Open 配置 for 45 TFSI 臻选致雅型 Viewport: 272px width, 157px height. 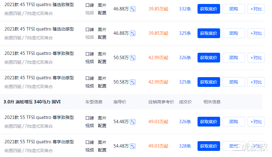coord(102,13)
